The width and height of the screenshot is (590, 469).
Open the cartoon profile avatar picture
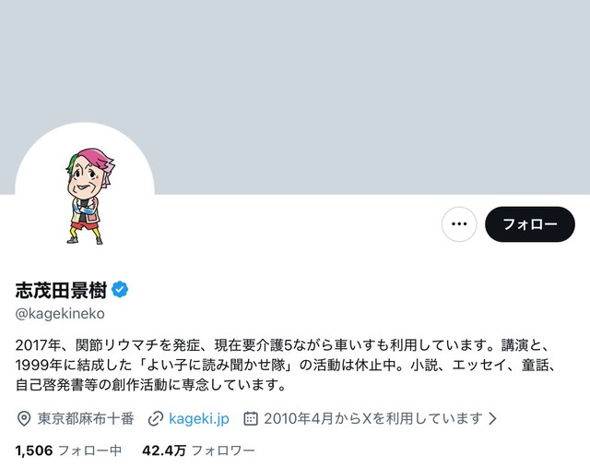pyautogui.click(x=85, y=192)
